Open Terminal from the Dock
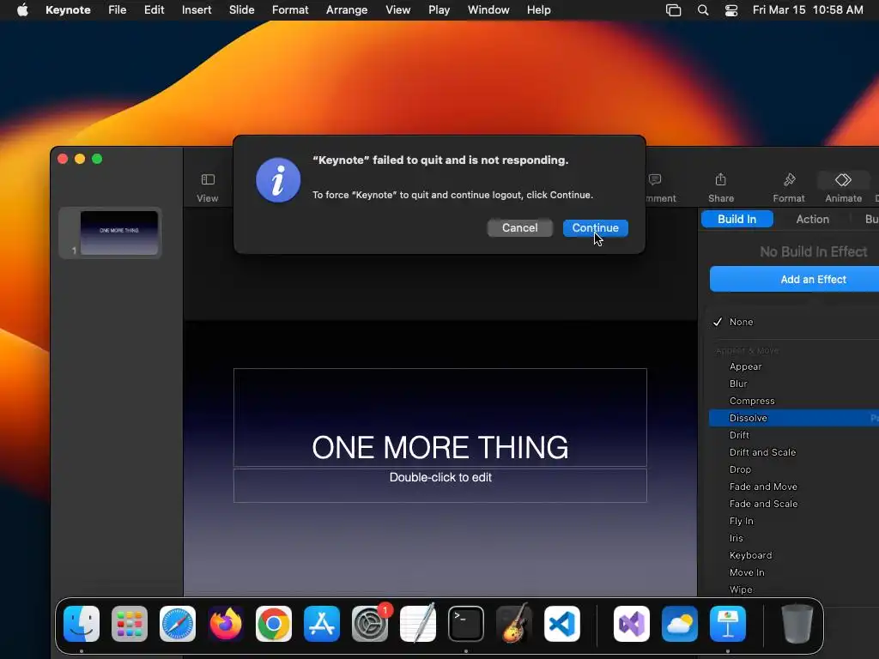This screenshot has width=879, height=659. (466, 624)
